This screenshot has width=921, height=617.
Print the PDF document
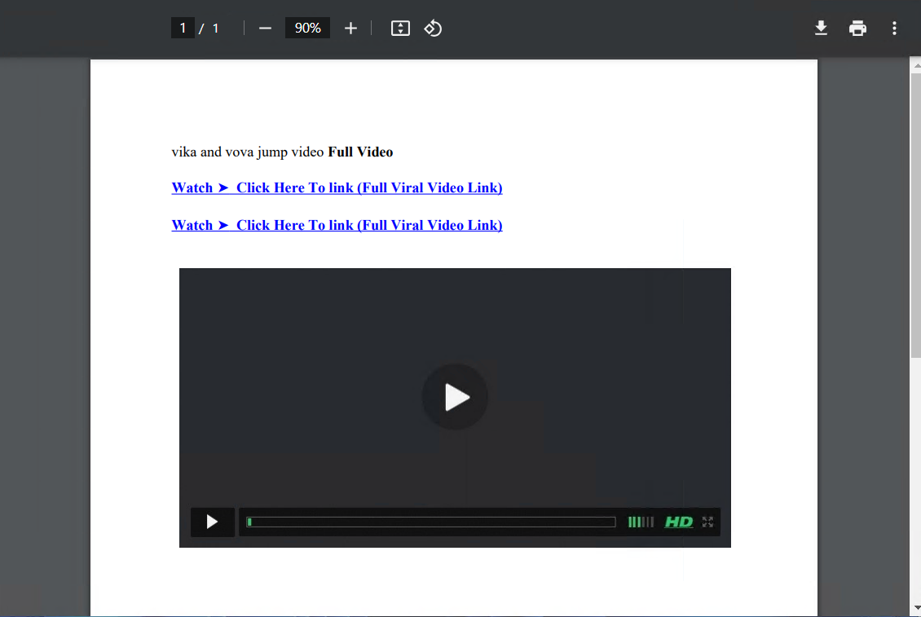pos(857,29)
